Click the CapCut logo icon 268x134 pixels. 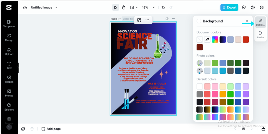tap(9, 7)
